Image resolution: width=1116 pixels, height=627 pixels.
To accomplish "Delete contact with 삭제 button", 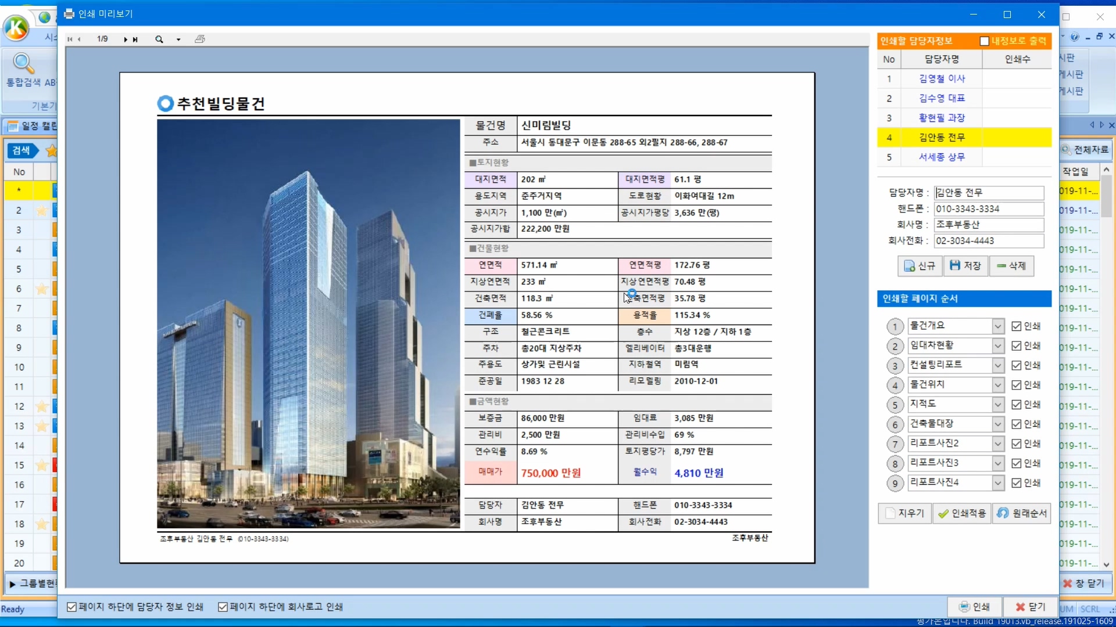I will pos(1011,266).
